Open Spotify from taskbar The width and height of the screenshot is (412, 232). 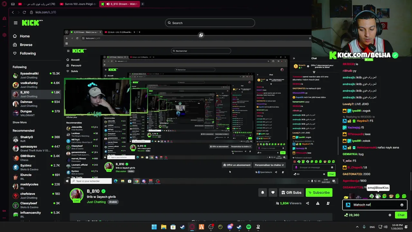click(248, 227)
